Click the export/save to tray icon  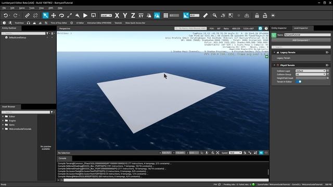[247, 16]
